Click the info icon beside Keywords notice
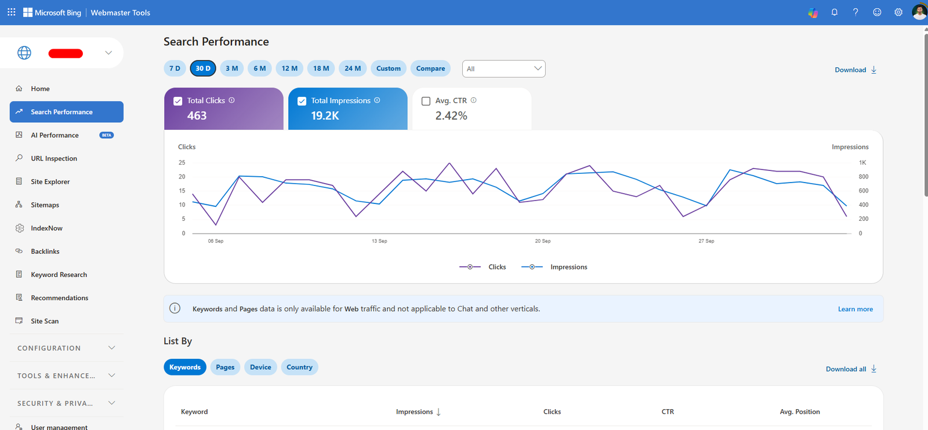This screenshot has width=928, height=430. [x=175, y=308]
